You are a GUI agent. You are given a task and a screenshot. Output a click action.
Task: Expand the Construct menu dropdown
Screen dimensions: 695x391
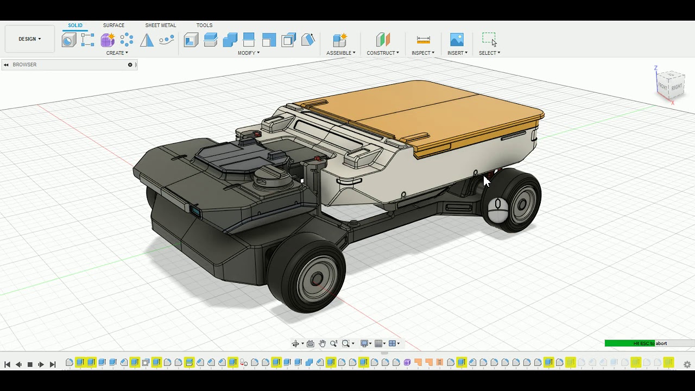coord(382,53)
